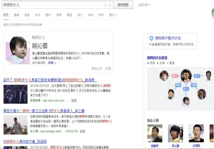214x149 pixels.
Task: Open the 全部时间 time filter dropdown
Action: [144, 5]
